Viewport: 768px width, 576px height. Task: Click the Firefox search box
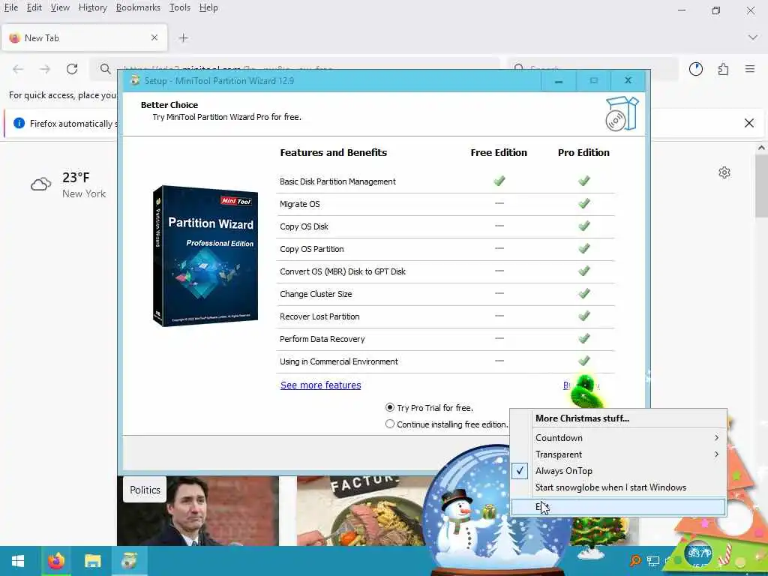coord(593,69)
